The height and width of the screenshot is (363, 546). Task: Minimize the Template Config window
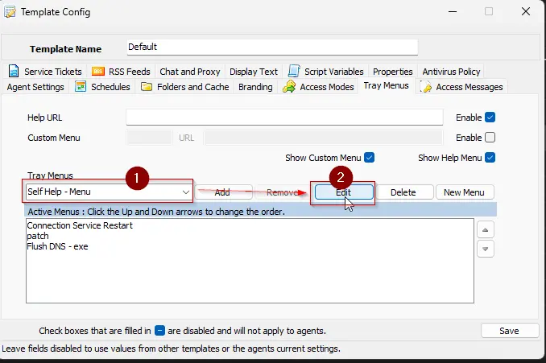(x=453, y=11)
